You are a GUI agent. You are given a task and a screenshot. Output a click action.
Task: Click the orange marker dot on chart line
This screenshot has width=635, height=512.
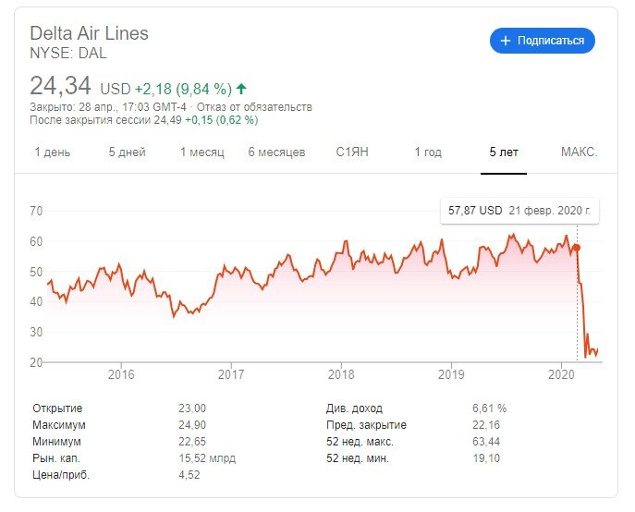pos(577,248)
